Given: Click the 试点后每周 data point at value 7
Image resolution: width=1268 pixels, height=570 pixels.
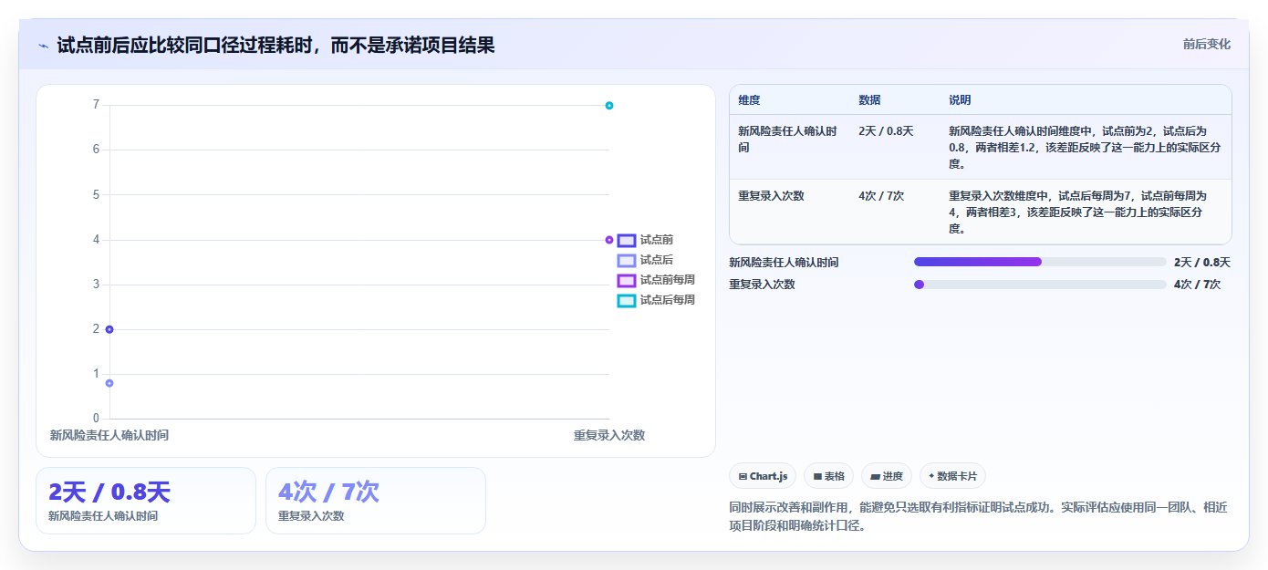Looking at the screenshot, I should (x=609, y=106).
